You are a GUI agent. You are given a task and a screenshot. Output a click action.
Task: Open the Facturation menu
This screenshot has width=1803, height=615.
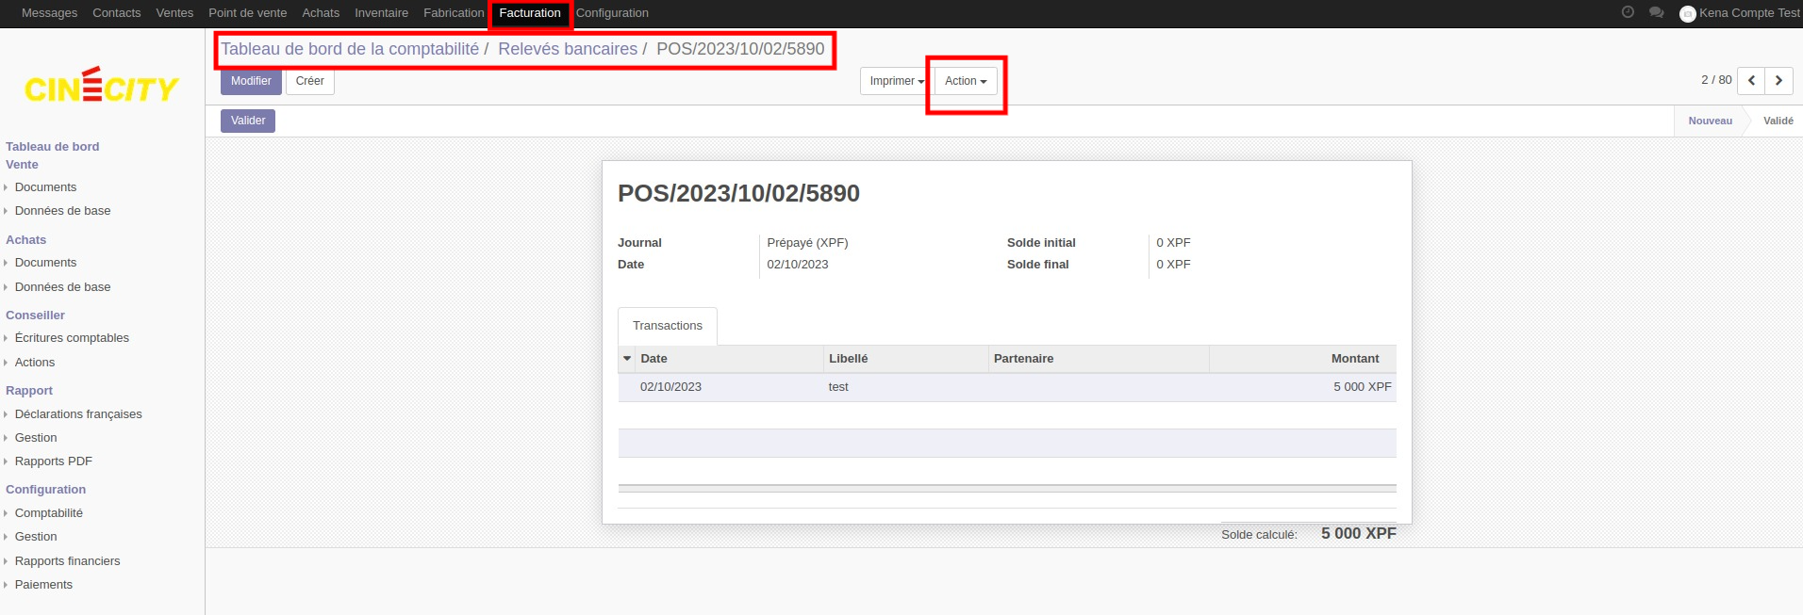coord(529,13)
